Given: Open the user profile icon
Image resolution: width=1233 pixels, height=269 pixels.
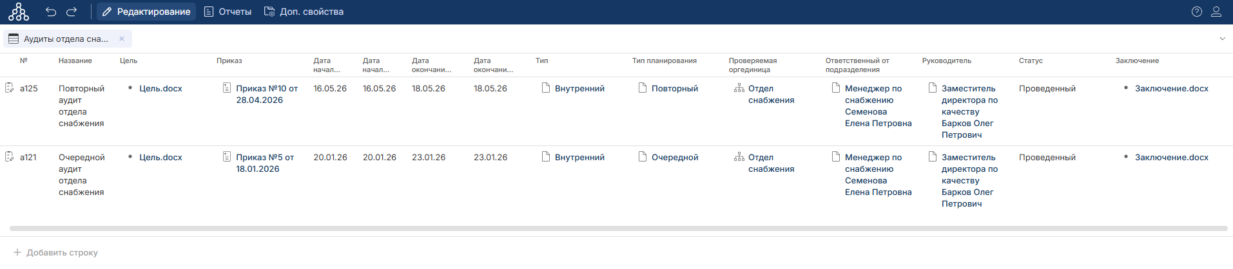Looking at the screenshot, I should 1216,12.
